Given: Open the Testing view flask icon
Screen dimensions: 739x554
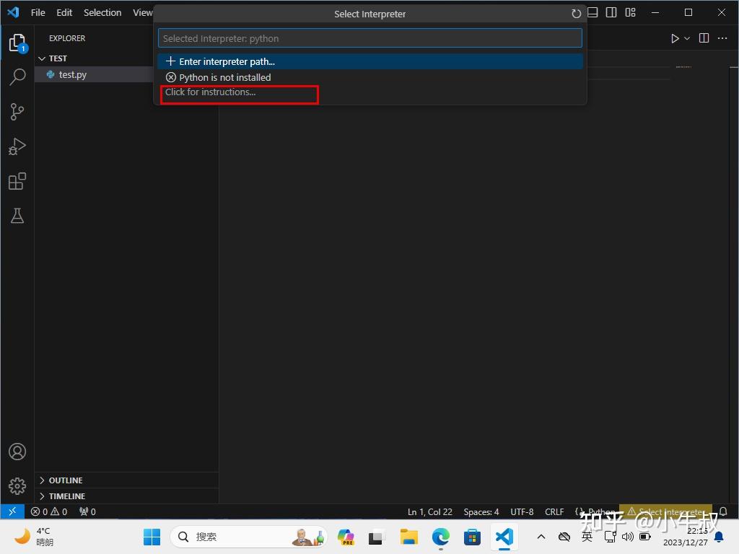Looking at the screenshot, I should point(17,216).
